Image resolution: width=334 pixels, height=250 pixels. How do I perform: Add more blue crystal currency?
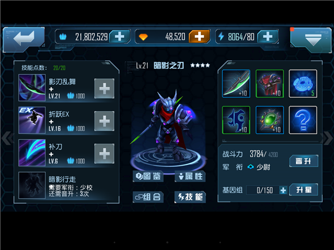tap(120, 37)
